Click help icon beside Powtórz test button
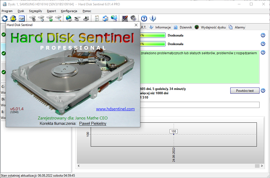Viewport: 270px width, 178px height. coord(263,90)
